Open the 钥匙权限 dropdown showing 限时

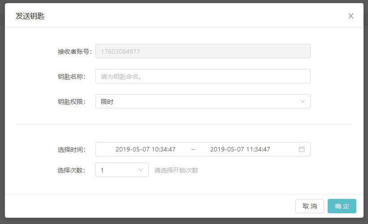click(x=203, y=101)
